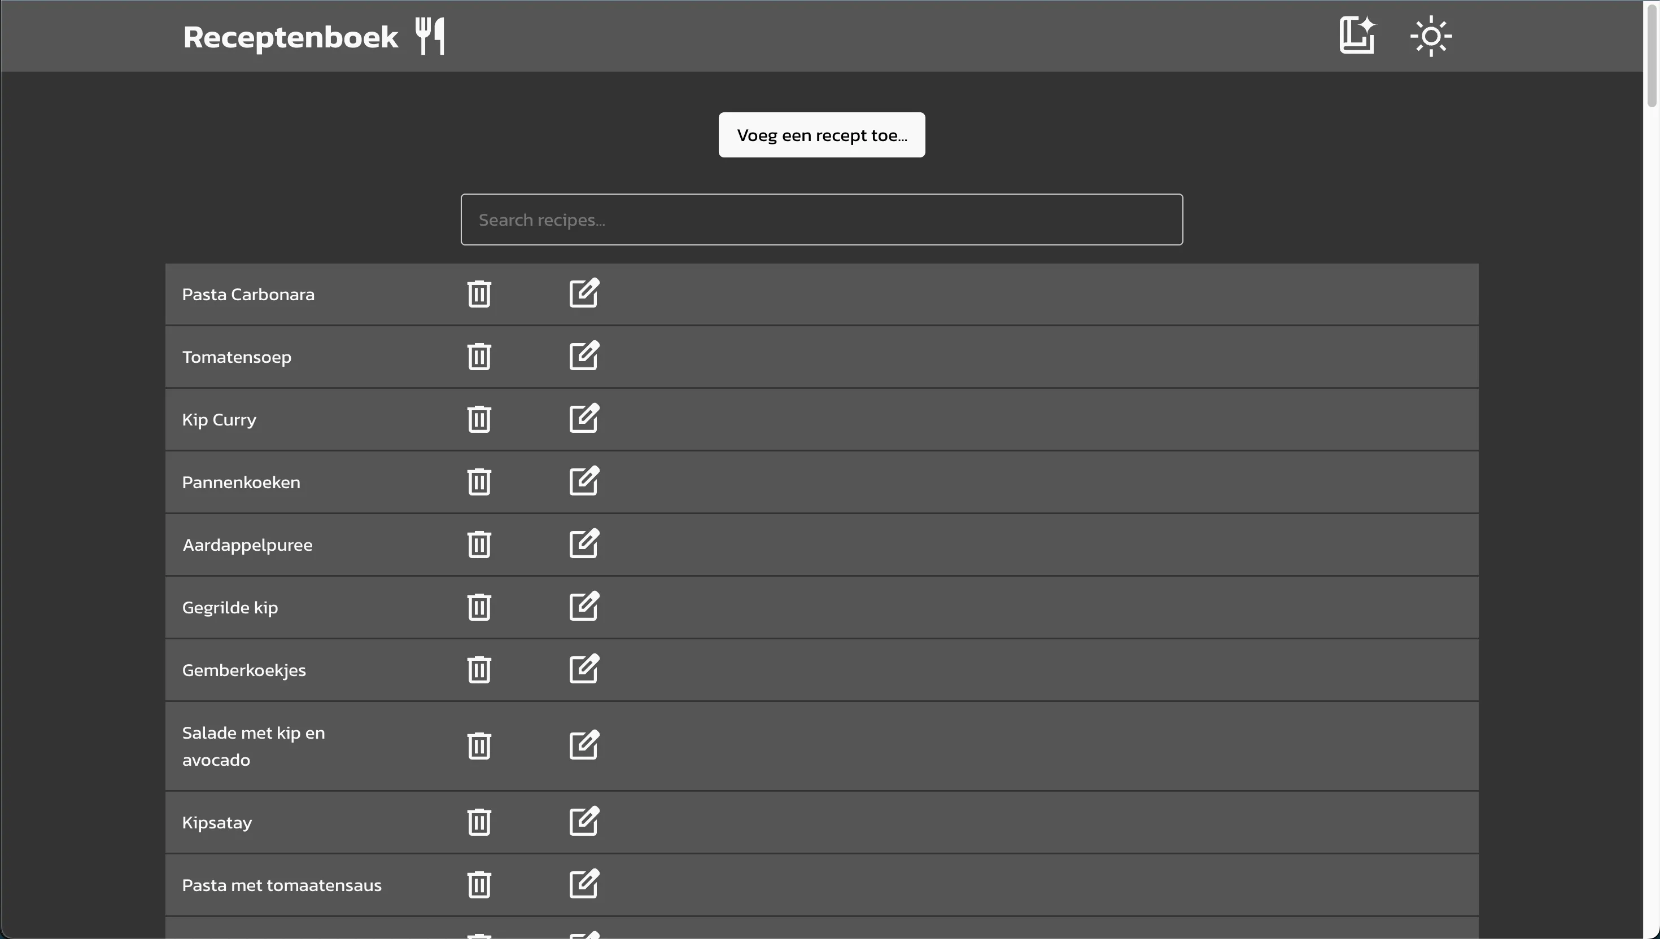Edit the Gegrilde kip recipe

click(584, 606)
